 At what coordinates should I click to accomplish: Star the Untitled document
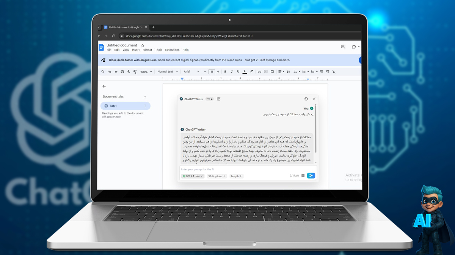[143, 45]
